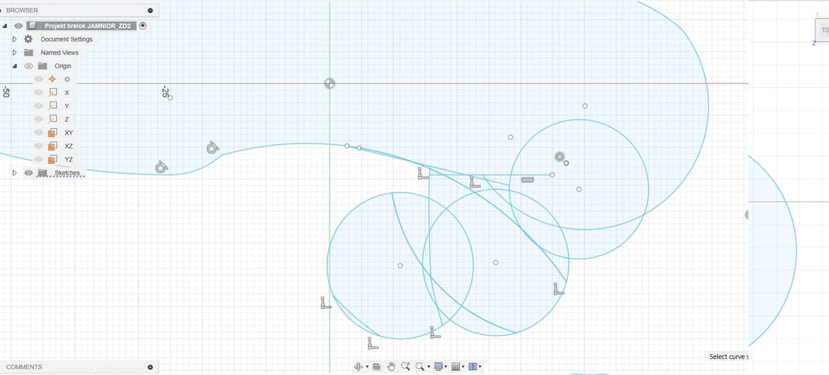
Task: Collapse the root component tree node
Action: point(5,26)
